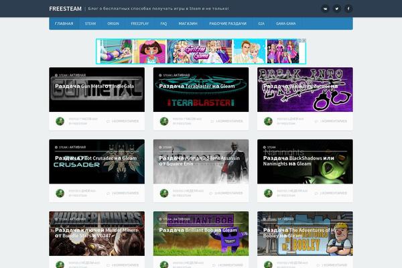The width and height of the screenshot is (402, 268).
Task: Open the STEAM menu section
Action: (90, 23)
